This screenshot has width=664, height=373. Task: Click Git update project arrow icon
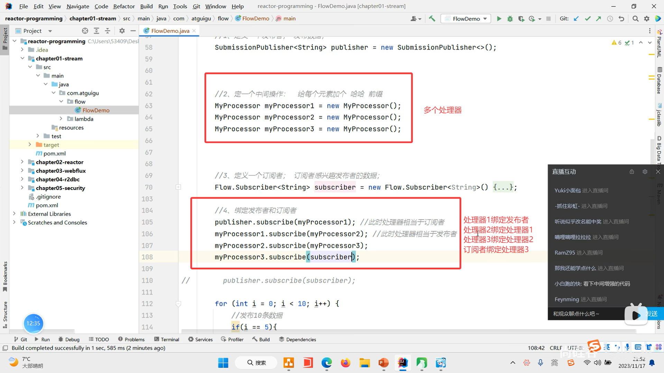(x=576, y=19)
